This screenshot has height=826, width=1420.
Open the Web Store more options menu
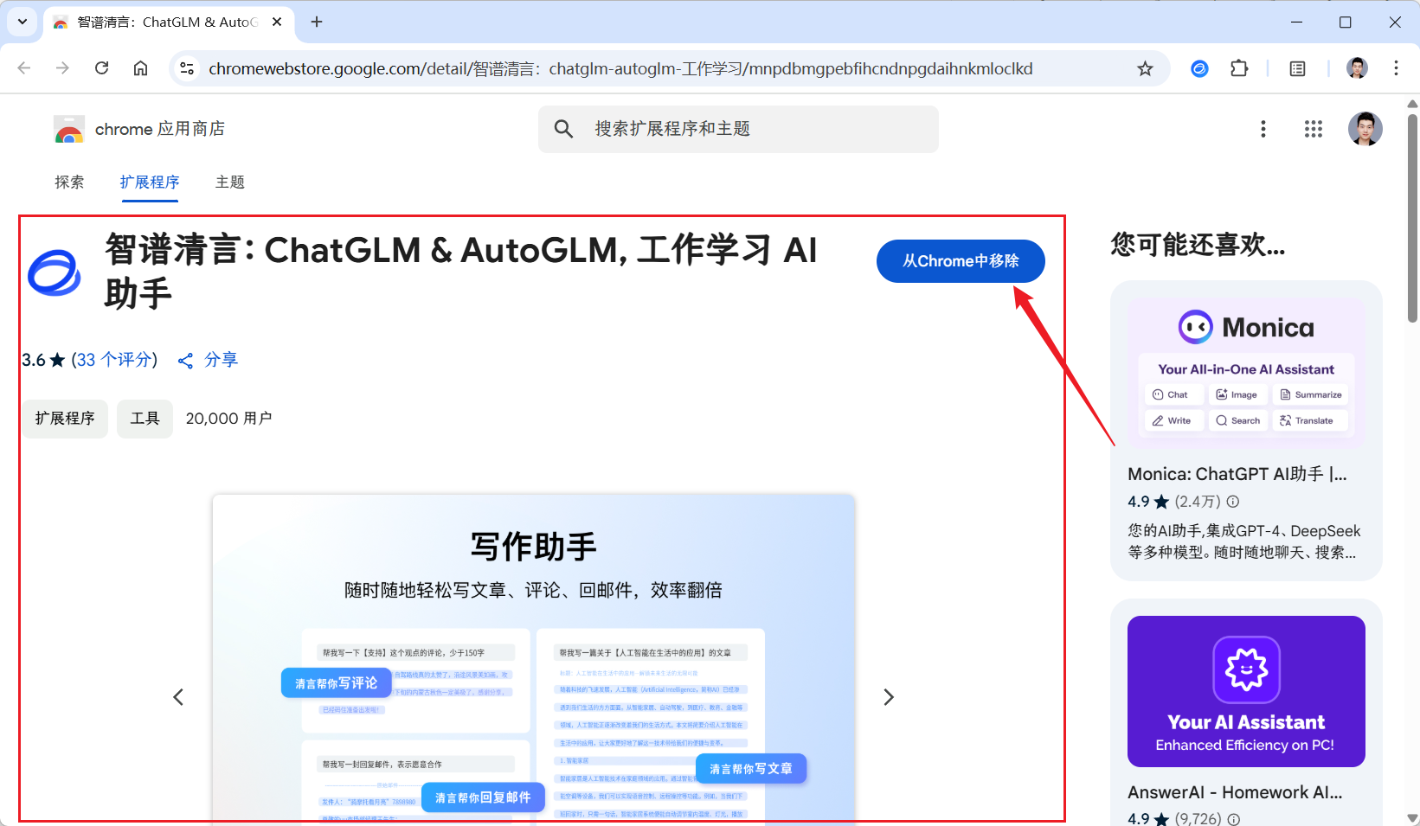pyautogui.click(x=1263, y=129)
